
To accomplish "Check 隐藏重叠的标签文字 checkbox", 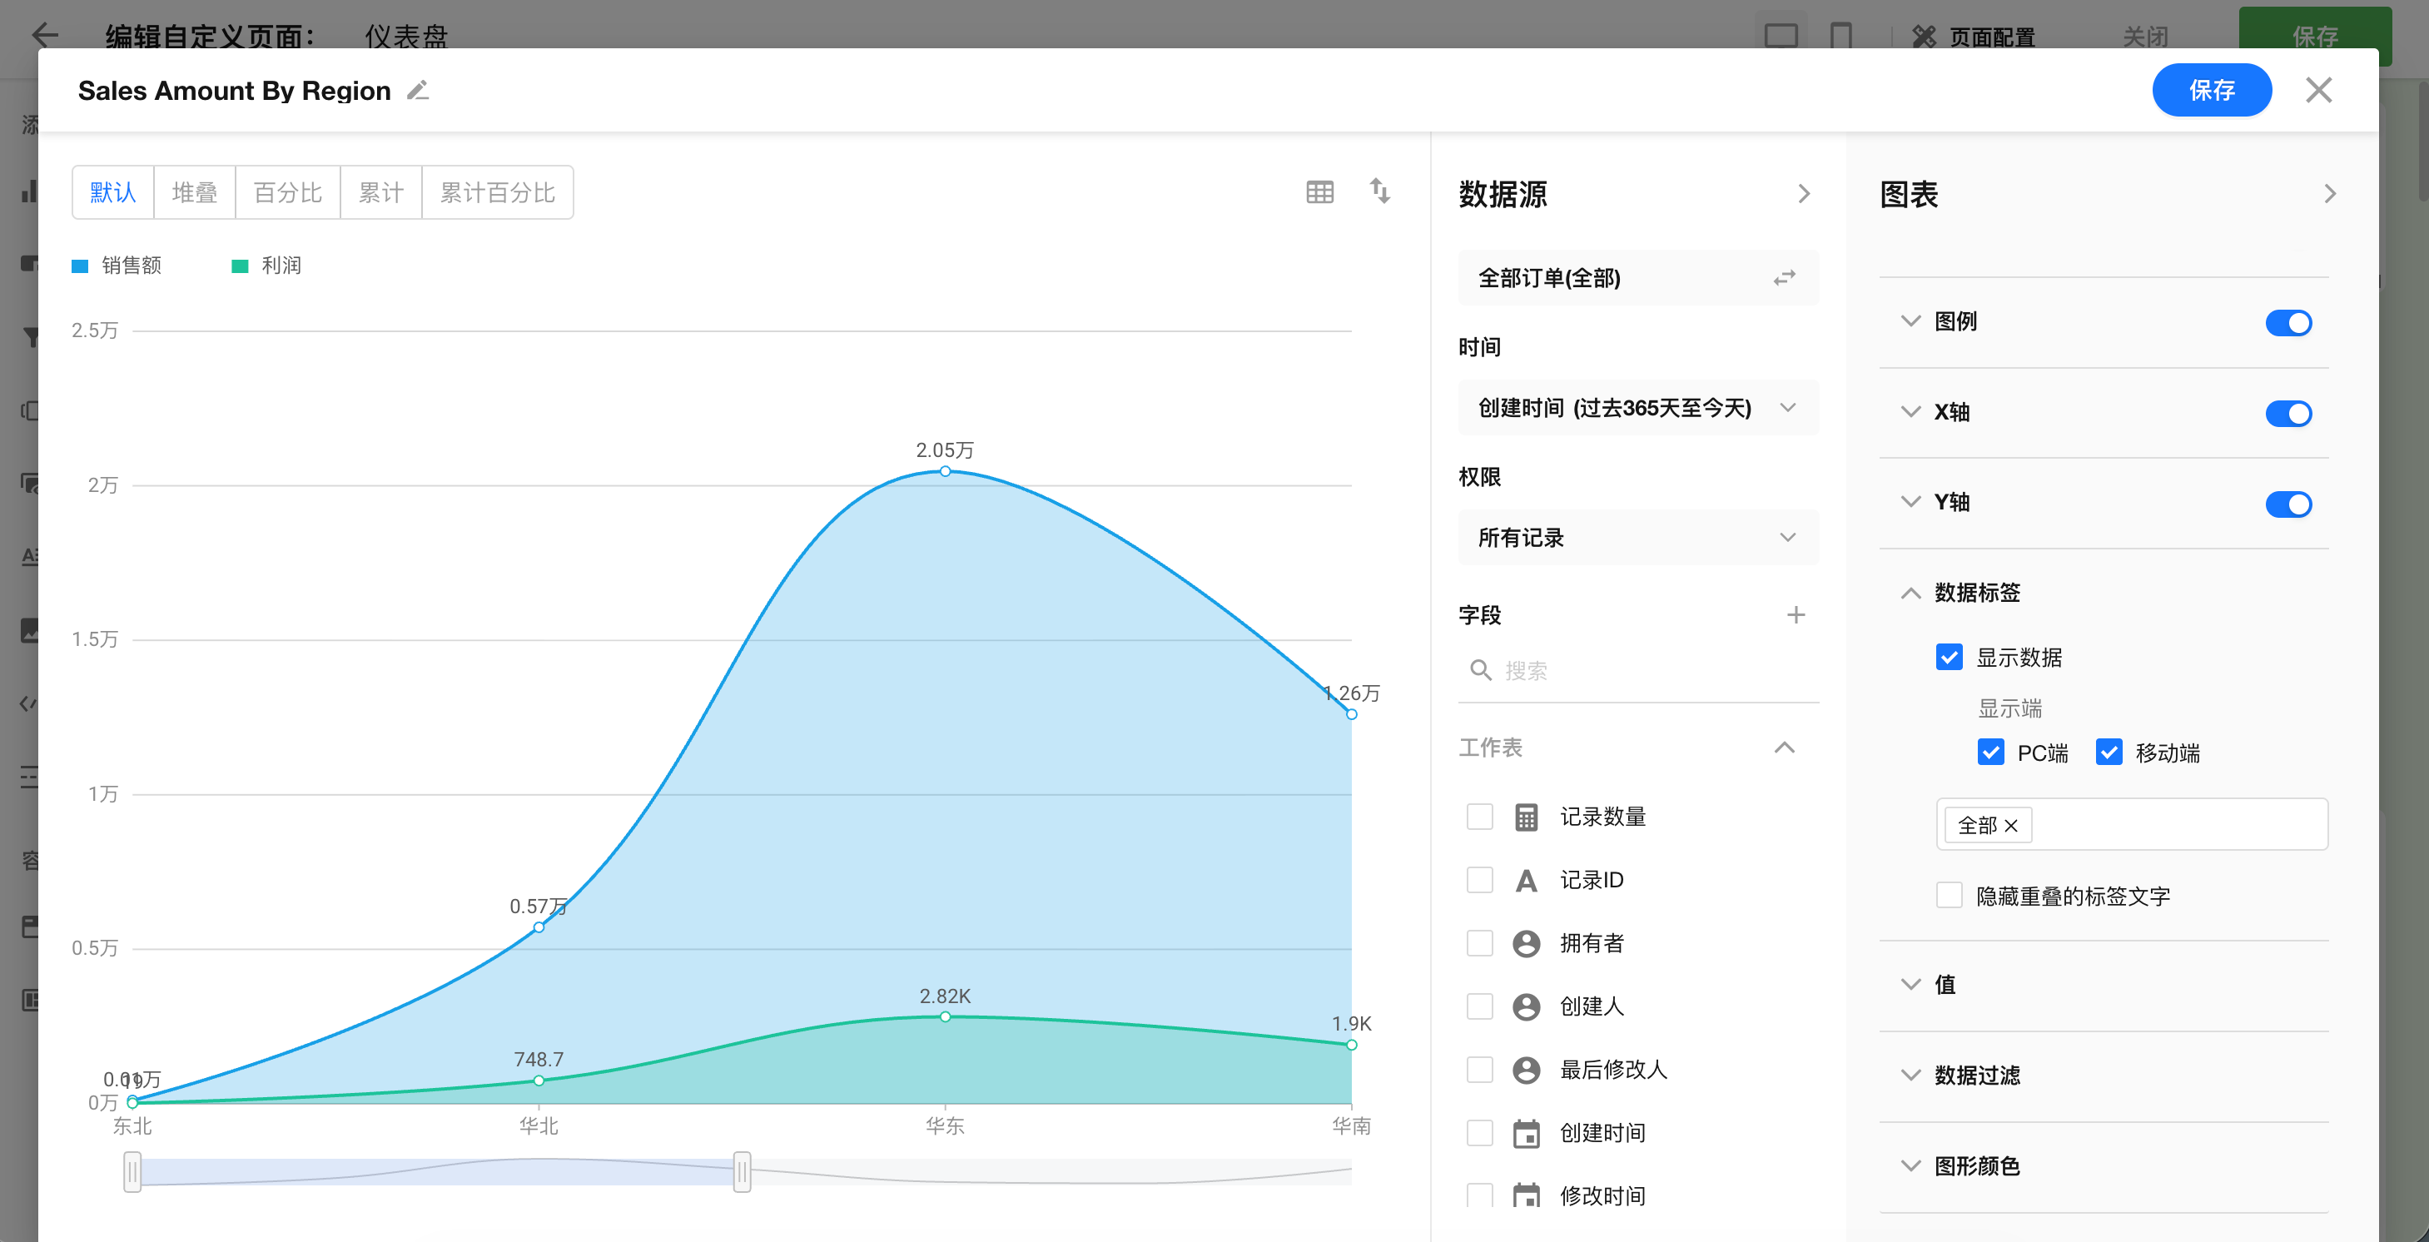I will click(1948, 895).
